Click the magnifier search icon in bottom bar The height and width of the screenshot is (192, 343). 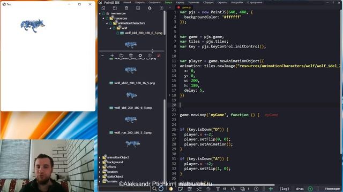154,189
